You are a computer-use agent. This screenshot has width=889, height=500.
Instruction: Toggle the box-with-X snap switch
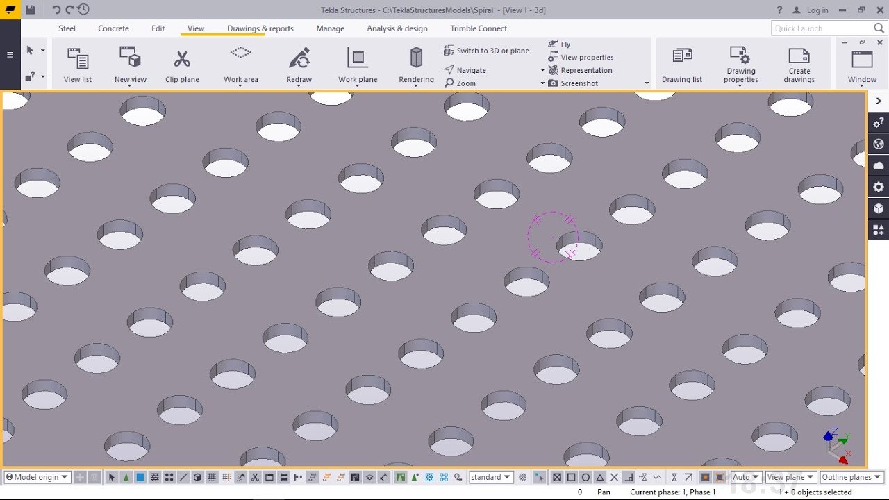557,477
